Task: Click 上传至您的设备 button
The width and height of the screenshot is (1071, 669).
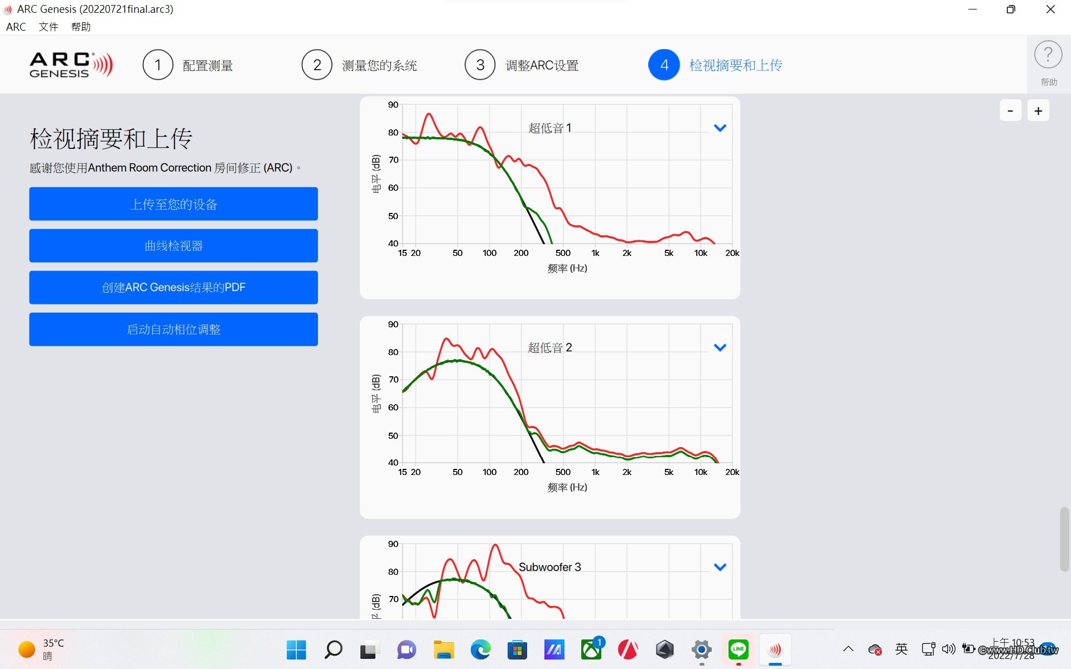Action: 173,204
